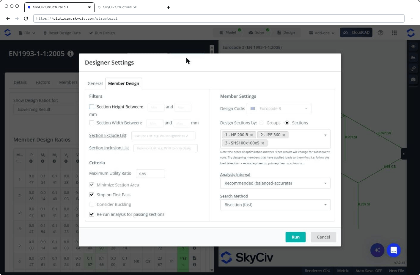Switch to the second SkyCiv Structural 3D browser tab
Image resolution: width=420 pixels, height=275 pixels.
(120, 7)
